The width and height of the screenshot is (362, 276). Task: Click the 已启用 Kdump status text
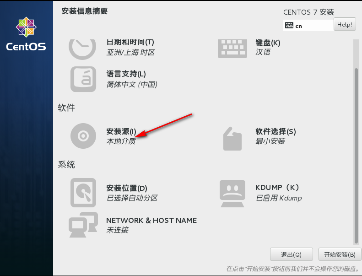tap(279, 198)
